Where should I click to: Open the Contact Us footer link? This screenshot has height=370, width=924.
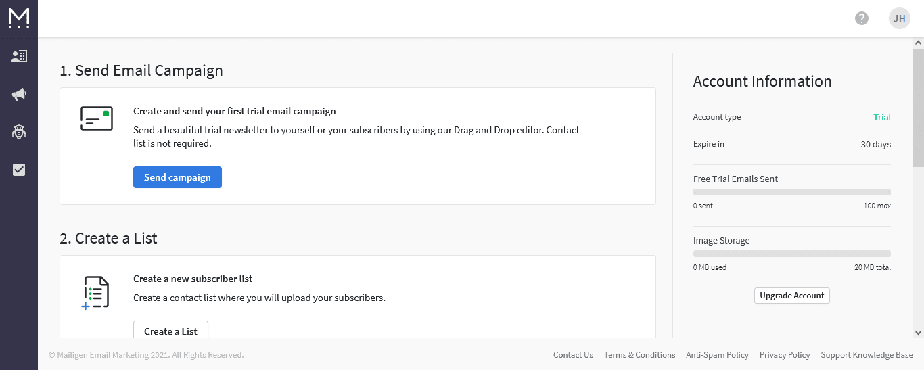[x=573, y=355]
